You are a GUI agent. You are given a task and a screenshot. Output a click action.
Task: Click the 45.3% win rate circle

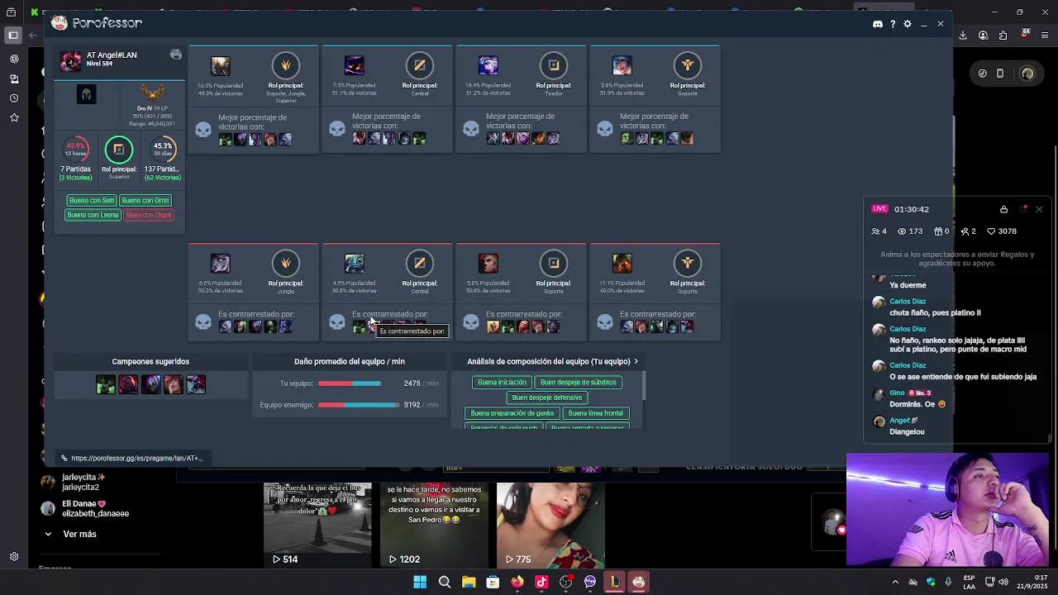coord(163,150)
